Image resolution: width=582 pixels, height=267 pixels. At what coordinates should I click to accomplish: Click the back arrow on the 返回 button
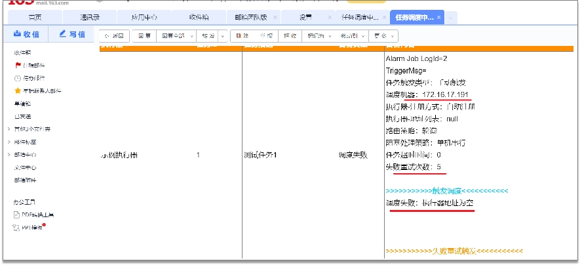coord(107,36)
